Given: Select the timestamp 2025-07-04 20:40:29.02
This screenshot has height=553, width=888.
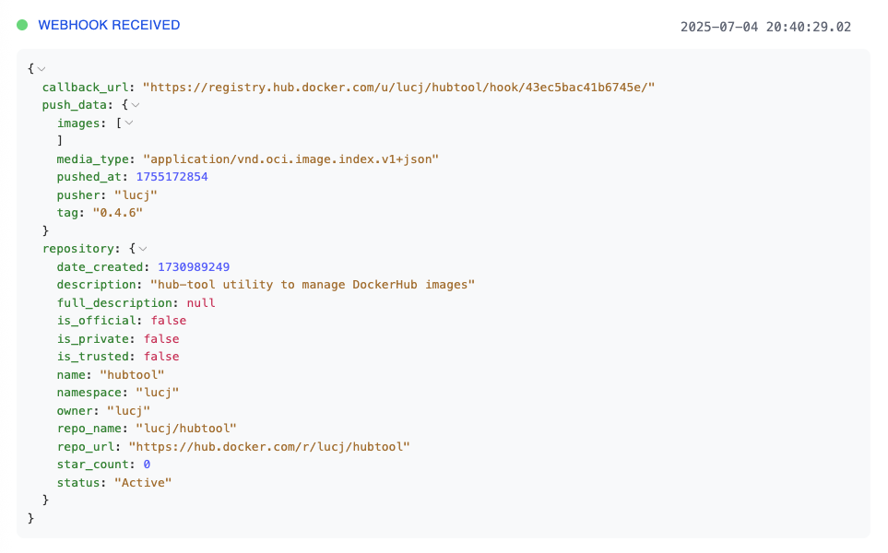Looking at the screenshot, I should pyautogui.click(x=765, y=27).
